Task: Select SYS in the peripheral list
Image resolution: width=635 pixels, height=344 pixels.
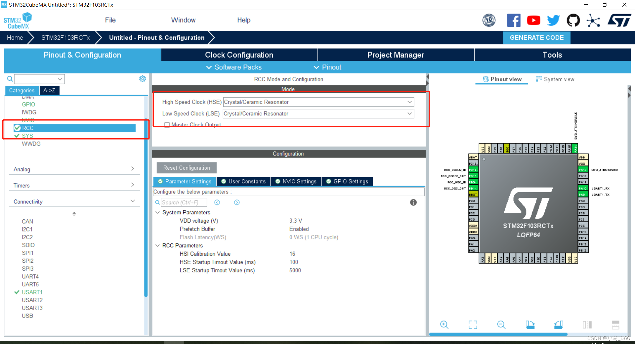Action: click(27, 136)
